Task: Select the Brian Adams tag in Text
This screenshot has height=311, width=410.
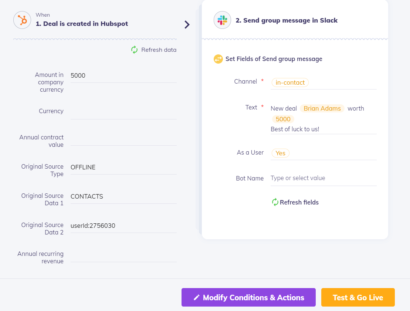Action: (x=322, y=108)
